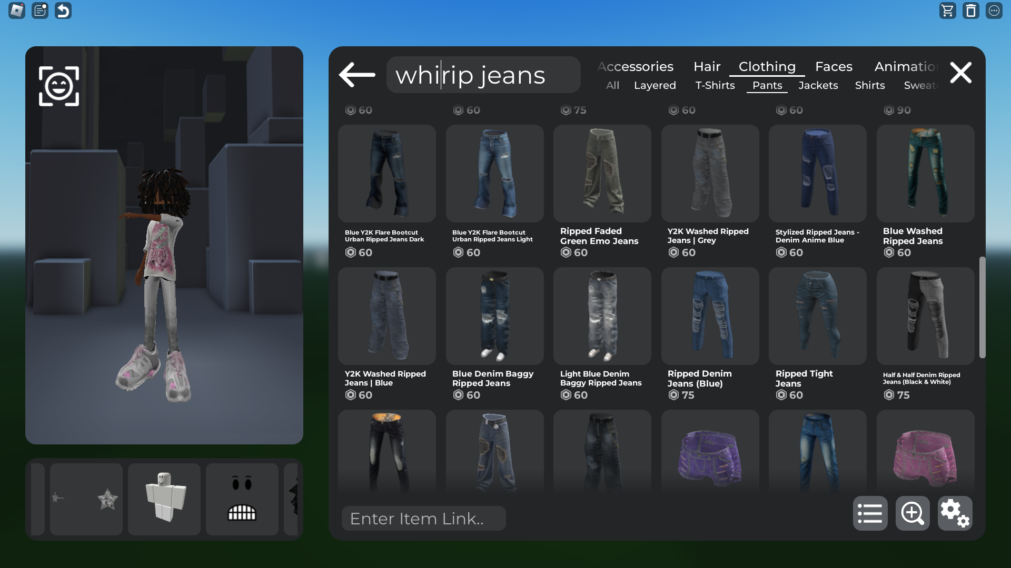Click the catalog vertical scrollbar
The height and width of the screenshot is (568, 1011).
point(982,307)
